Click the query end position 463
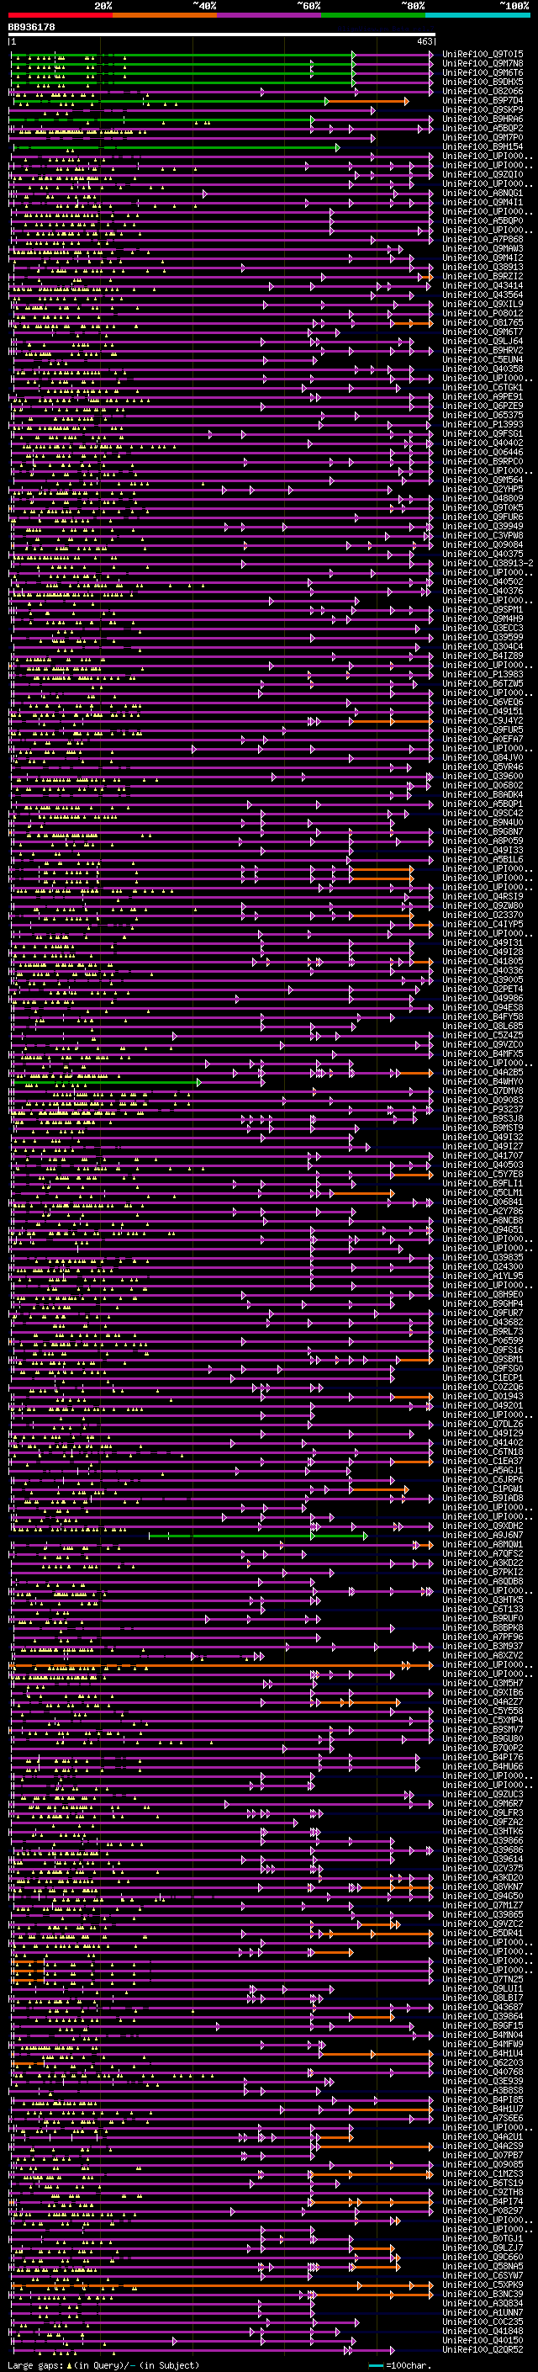Image resolution: width=538 pixels, height=2372 pixels. point(424,41)
